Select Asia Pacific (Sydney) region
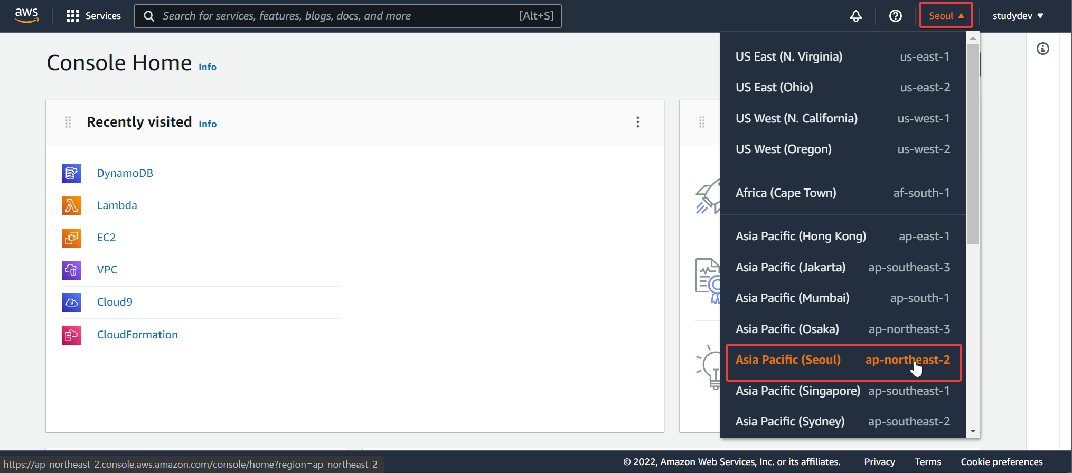 tap(843, 421)
